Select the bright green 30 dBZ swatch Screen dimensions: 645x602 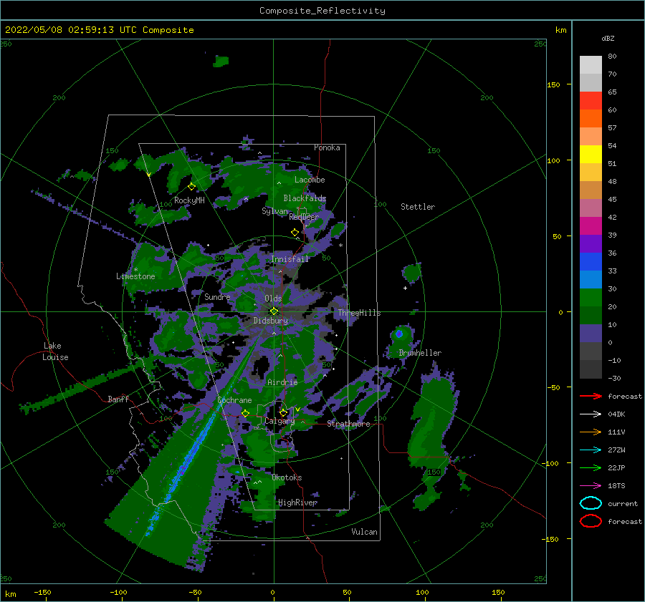point(591,298)
